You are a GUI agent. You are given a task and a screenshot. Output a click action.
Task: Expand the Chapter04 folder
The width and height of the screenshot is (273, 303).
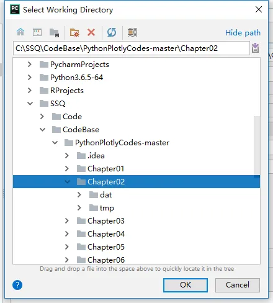coord(67,234)
